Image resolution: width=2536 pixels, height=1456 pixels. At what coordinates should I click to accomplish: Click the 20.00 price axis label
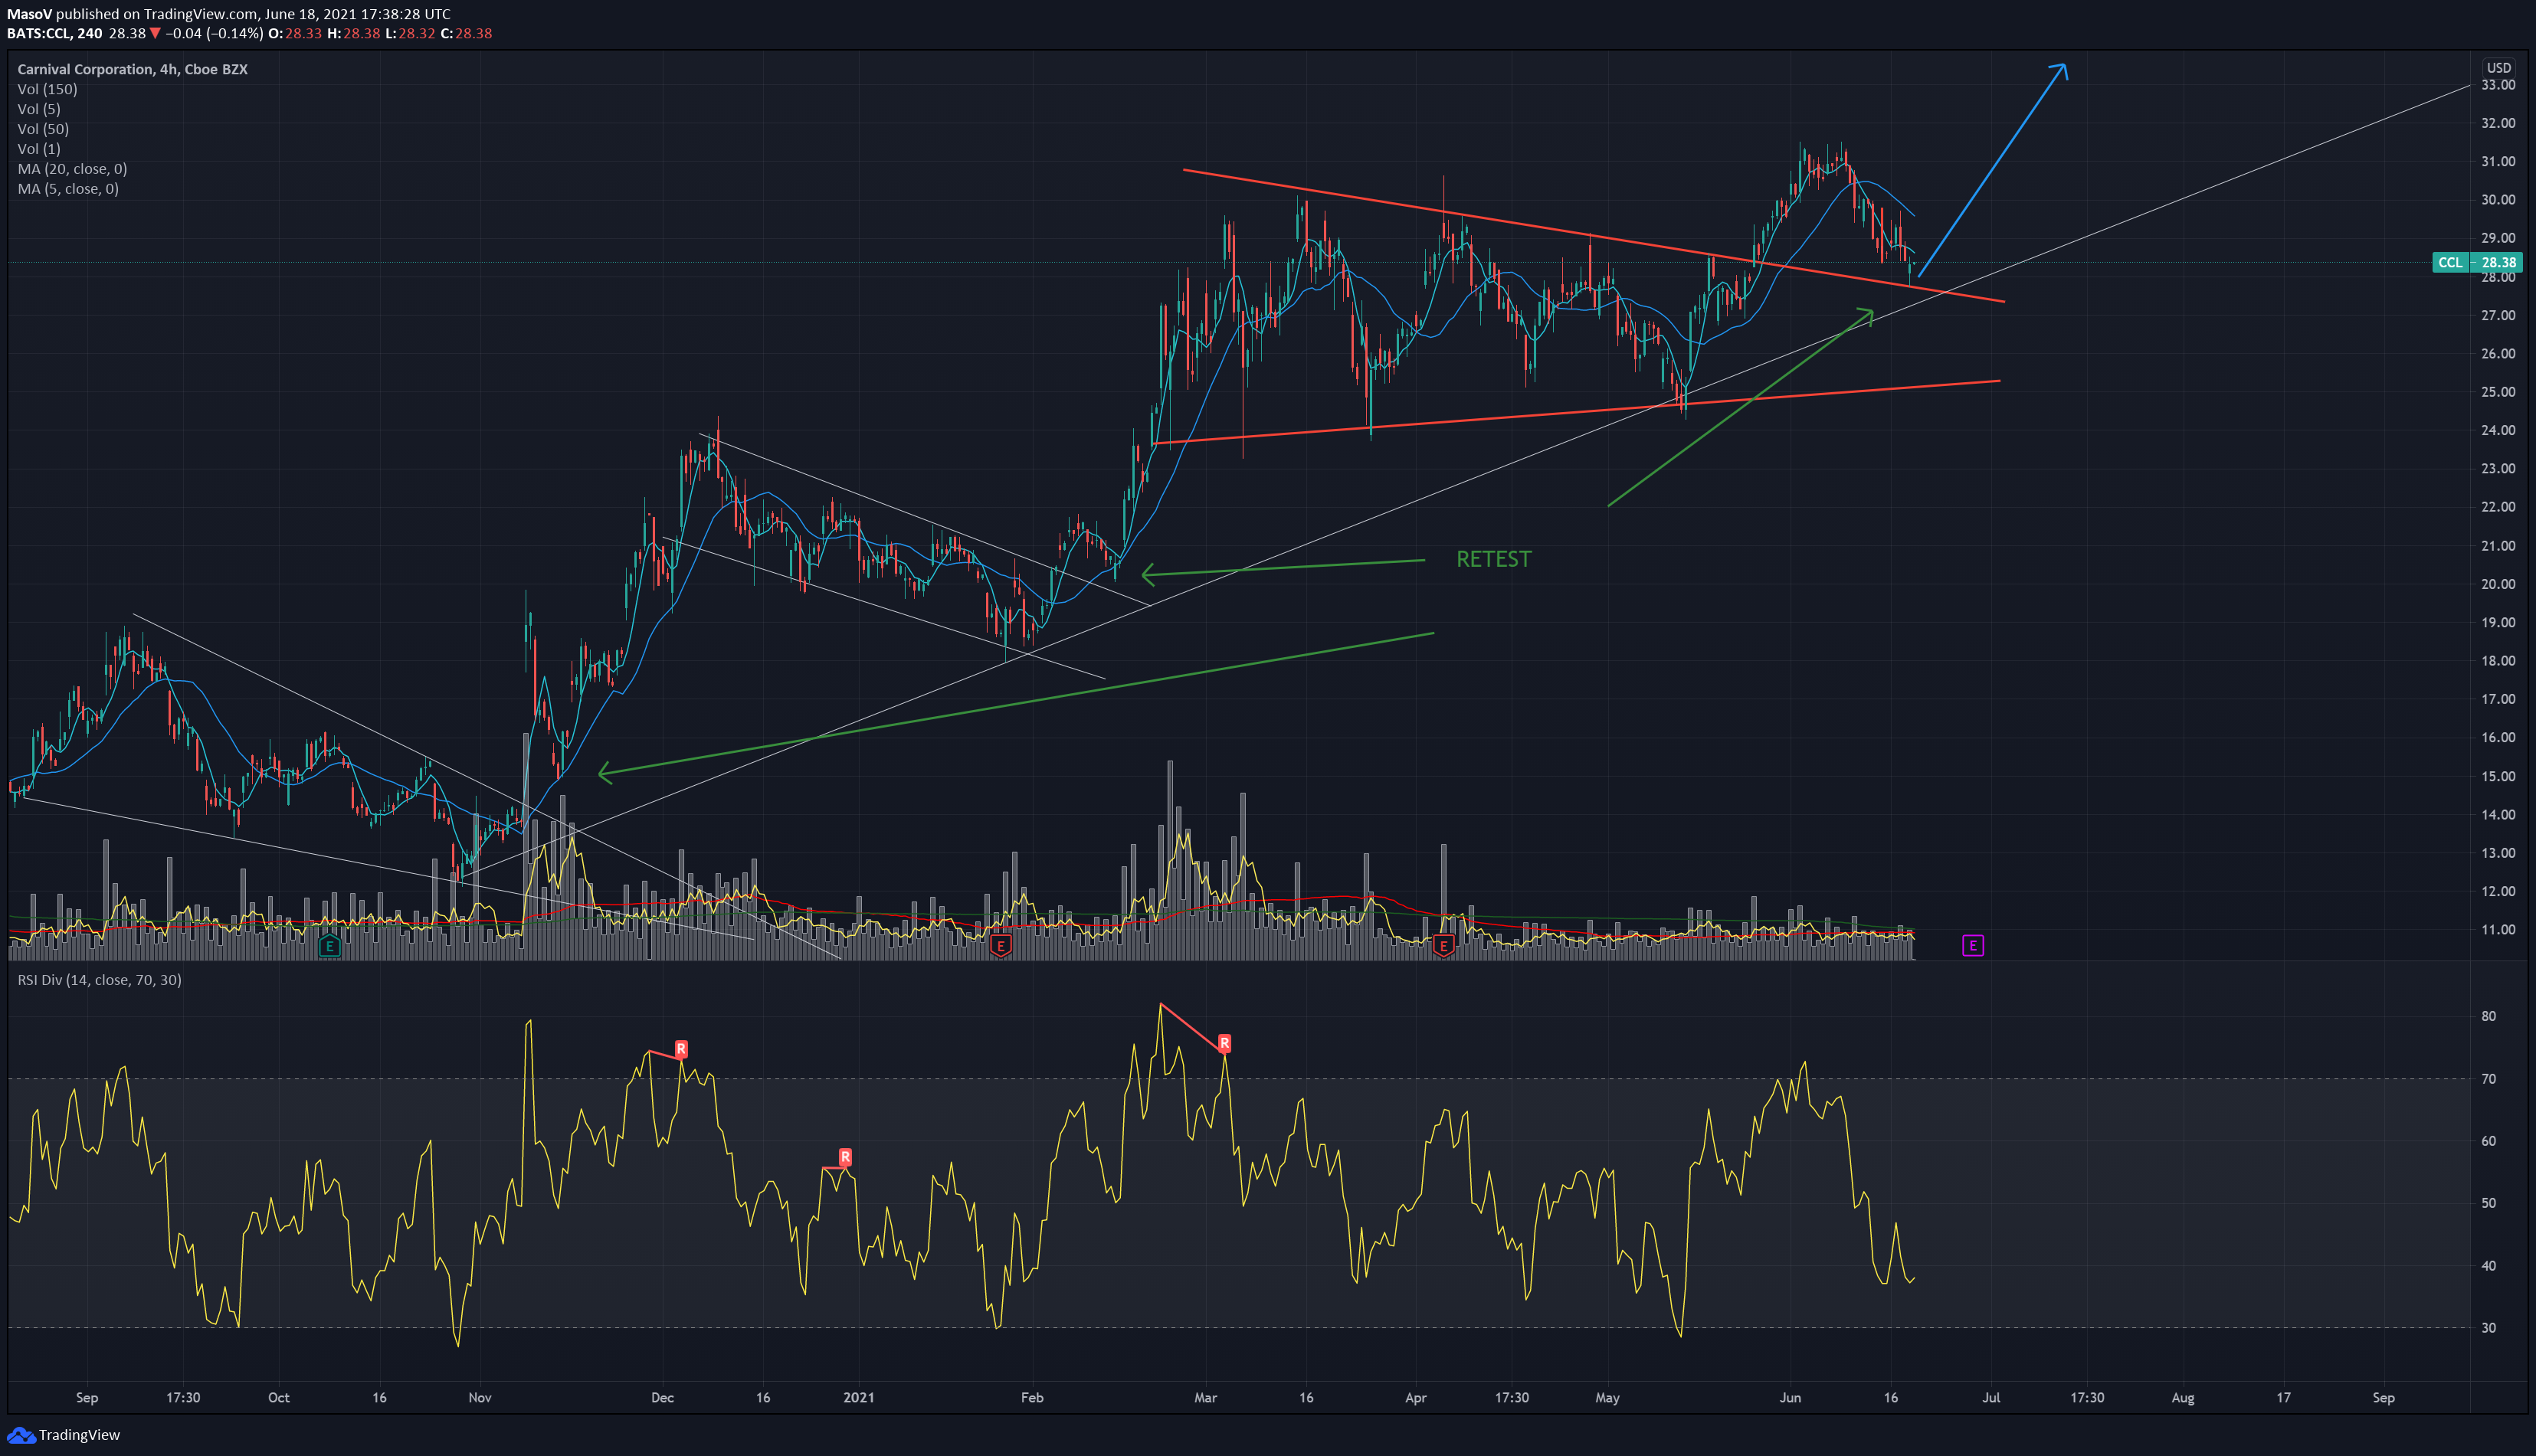pyautogui.click(x=2498, y=584)
